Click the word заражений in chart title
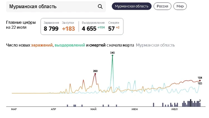209x118 pixels. [42, 45]
